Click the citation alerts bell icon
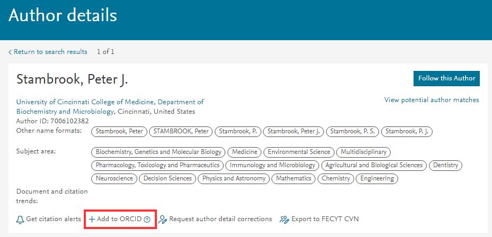 pyautogui.click(x=20, y=219)
